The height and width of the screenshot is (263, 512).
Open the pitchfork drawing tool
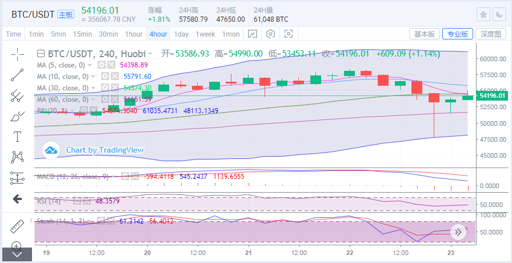pos(17,95)
